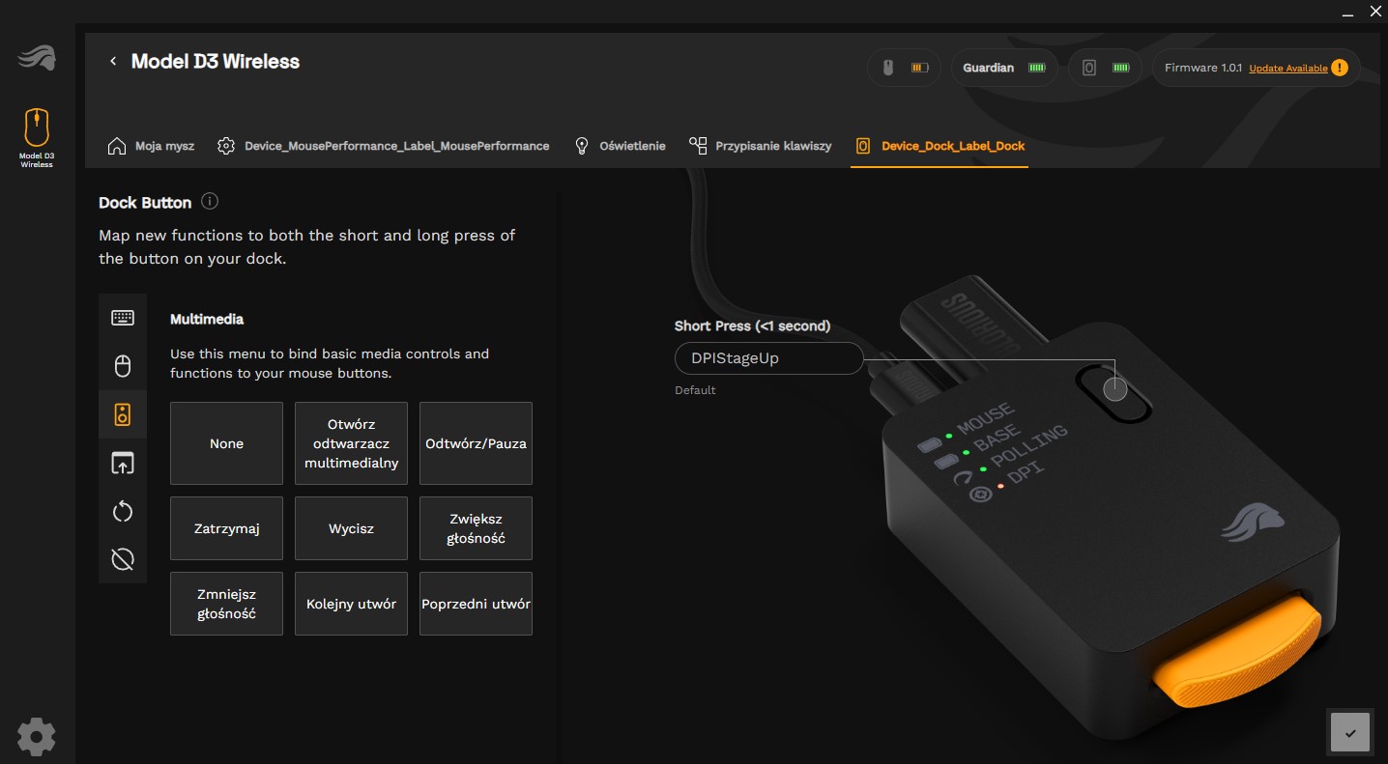Show the Dock Button info tooltip icon

pos(210,202)
